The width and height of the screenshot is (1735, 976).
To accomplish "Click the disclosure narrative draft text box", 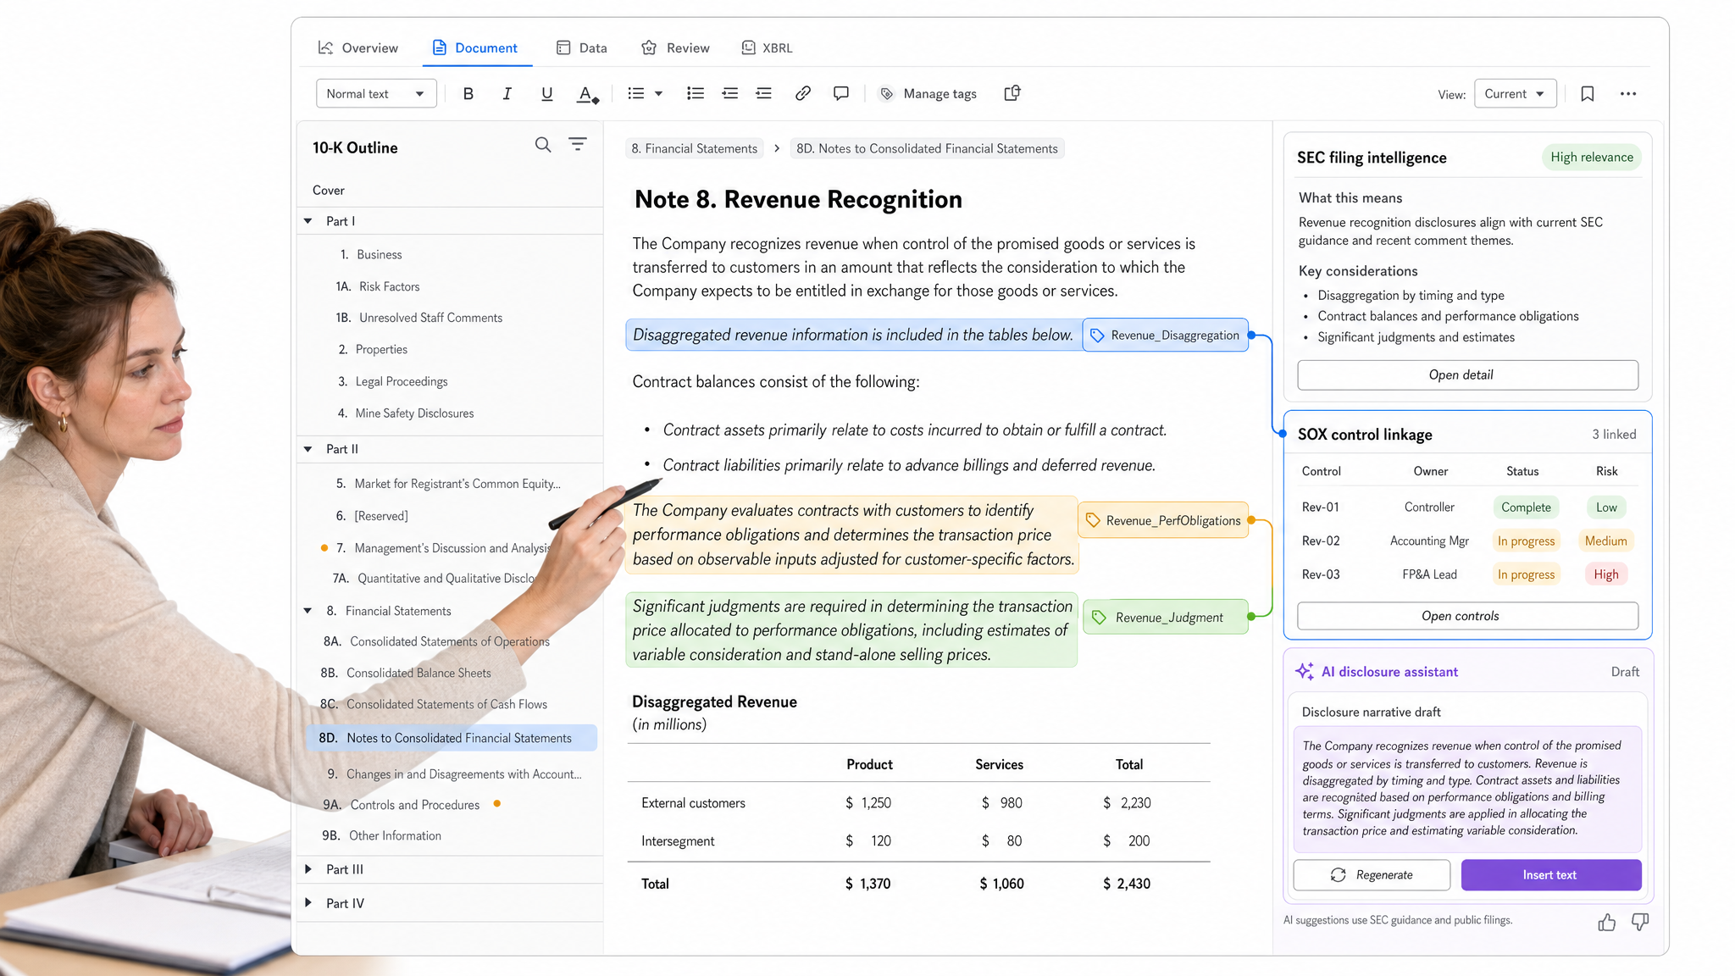I will coord(1467,789).
